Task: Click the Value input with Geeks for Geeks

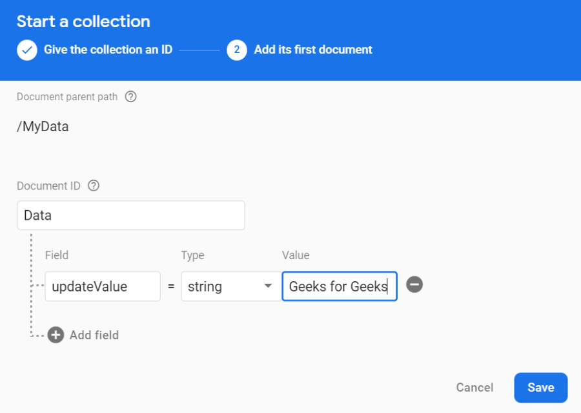Action: pyautogui.click(x=340, y=286)
